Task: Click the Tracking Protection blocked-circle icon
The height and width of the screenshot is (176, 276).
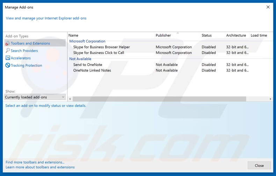Action: click(x=8, y=65)
